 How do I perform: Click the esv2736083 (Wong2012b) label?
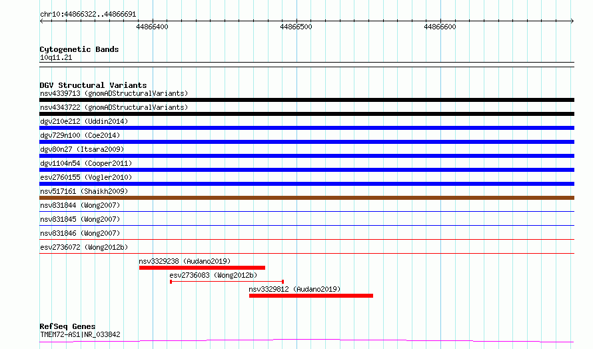click(213, 275)
